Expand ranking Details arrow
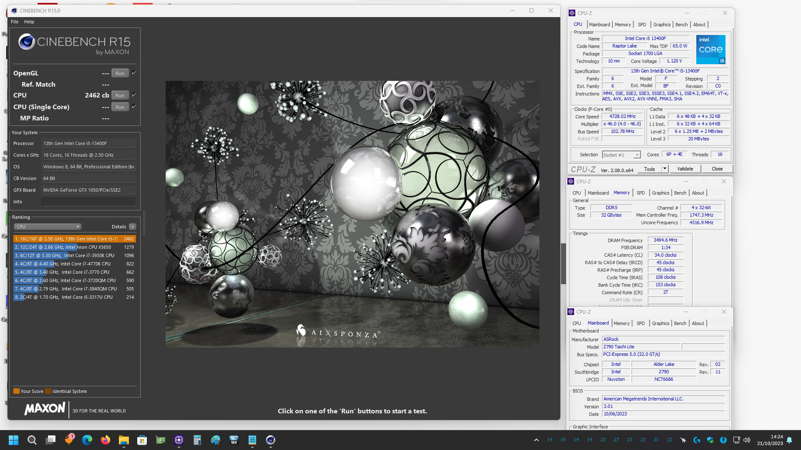801x450 pixels. (x=133, y=227)
